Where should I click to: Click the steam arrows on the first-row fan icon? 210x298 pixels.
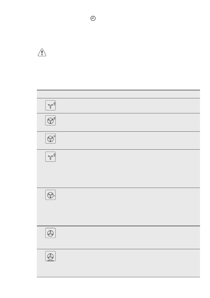point(54,104)
